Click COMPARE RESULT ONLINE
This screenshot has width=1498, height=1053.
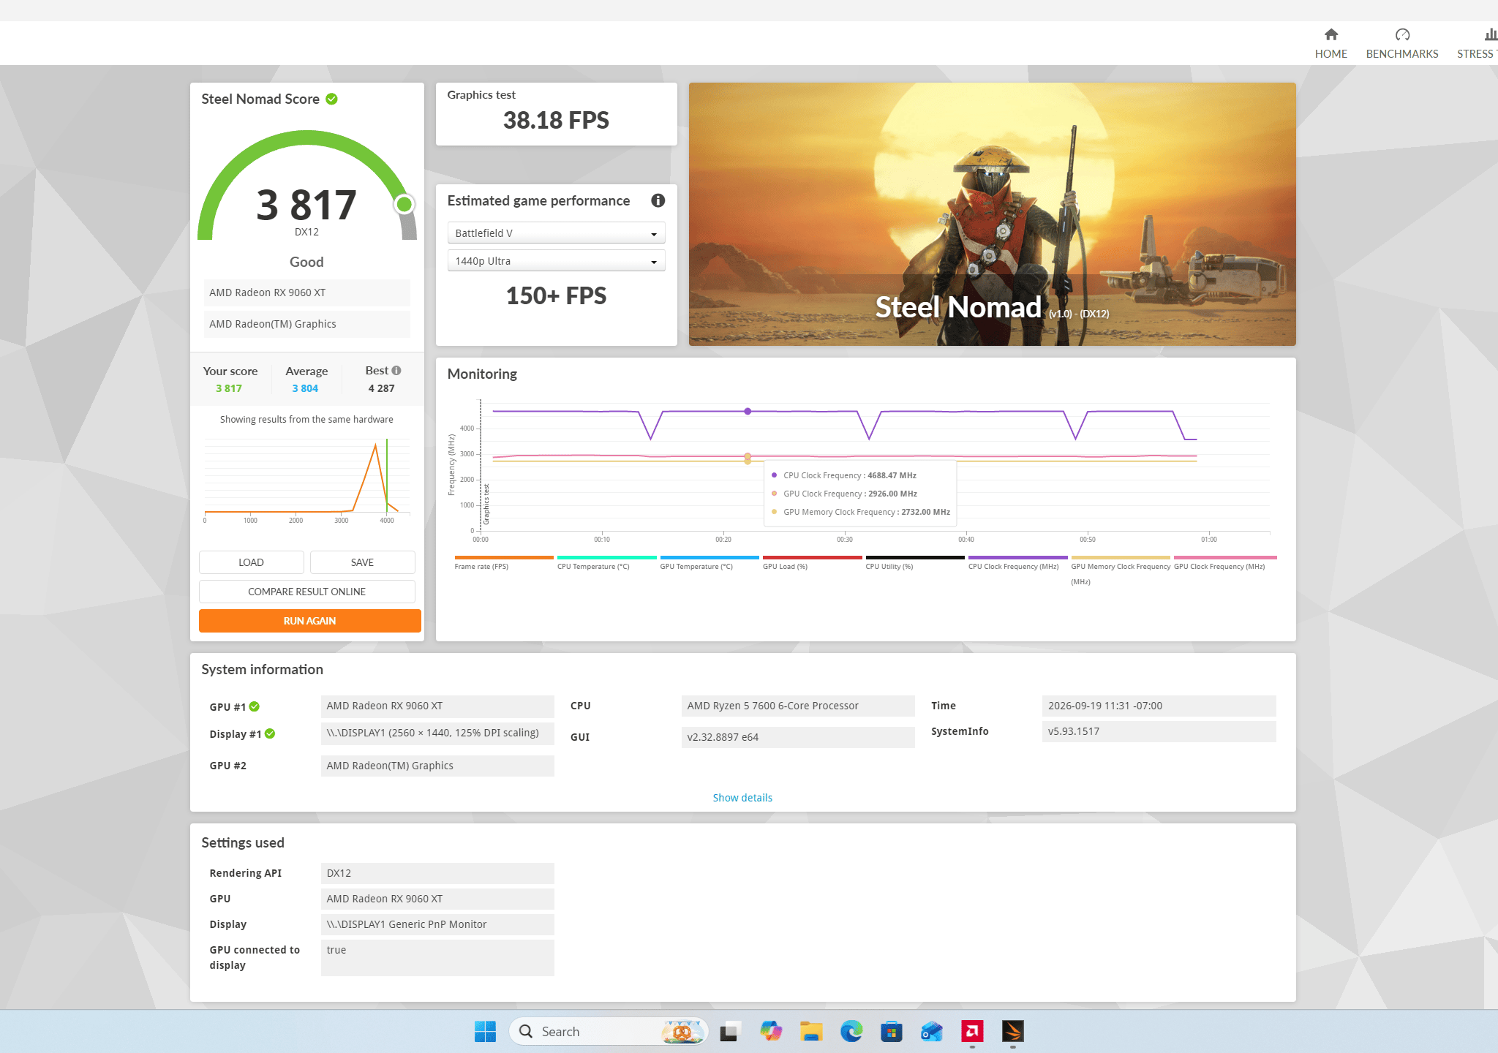coord(306,592)
